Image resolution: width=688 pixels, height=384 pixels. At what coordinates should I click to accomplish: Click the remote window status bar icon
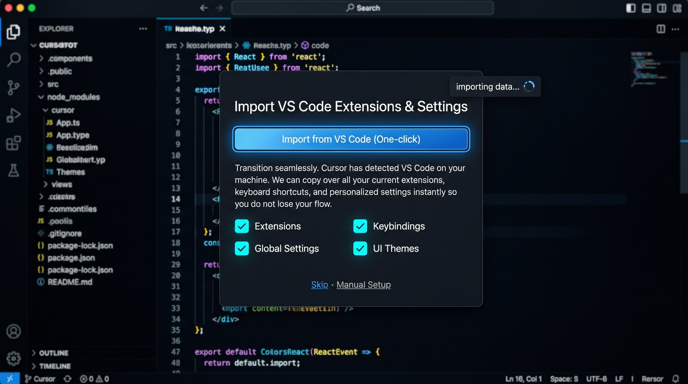pos(10,378)
